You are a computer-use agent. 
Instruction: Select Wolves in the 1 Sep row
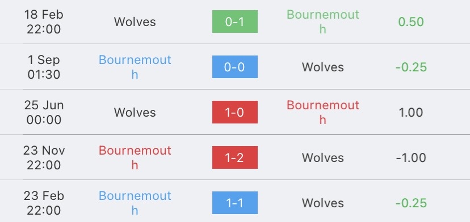[323, 67]
